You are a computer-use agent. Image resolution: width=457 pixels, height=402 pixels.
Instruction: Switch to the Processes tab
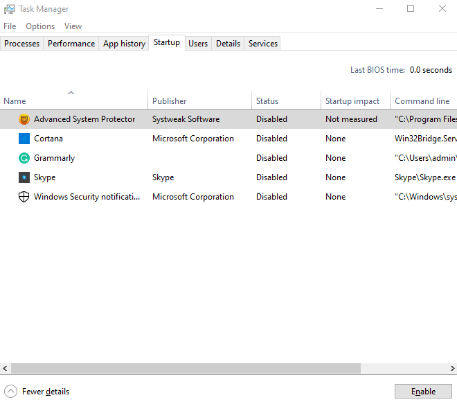tap(22, 44)
